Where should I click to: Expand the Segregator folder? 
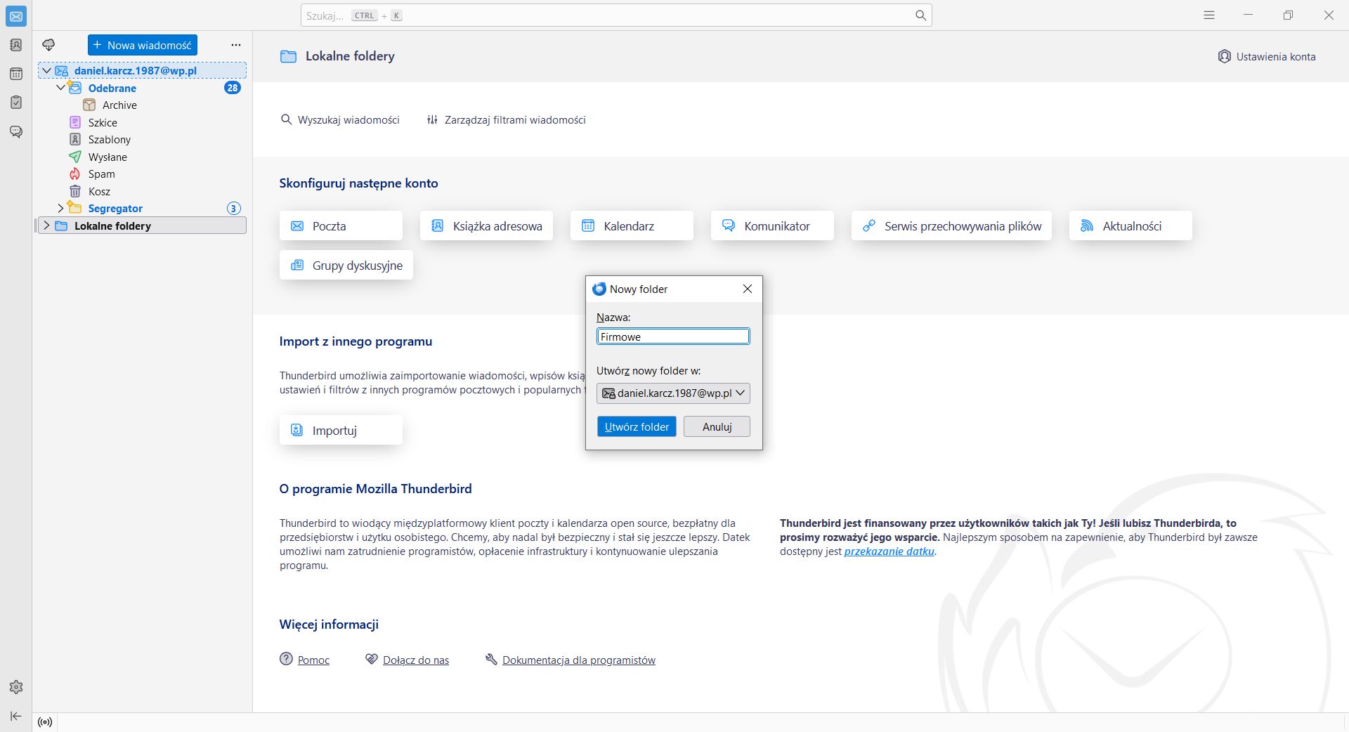tap(60, 208)
